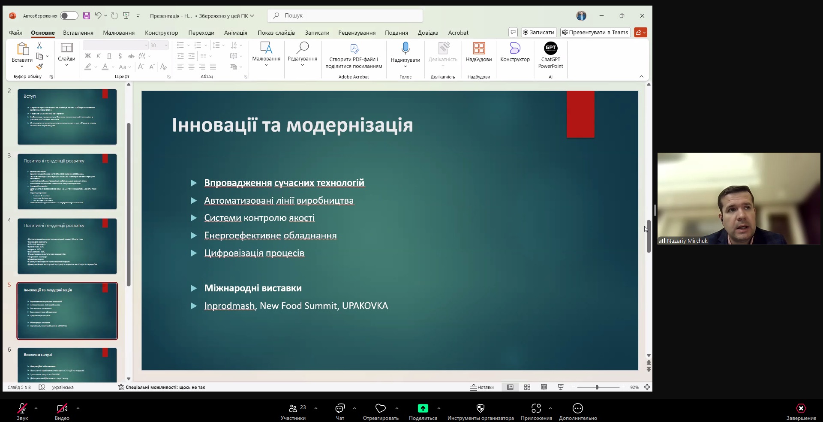The height and width of the screenshot is (422, 823).
Task: Unmute microphone via Звук button
Action: coord(22,409)
